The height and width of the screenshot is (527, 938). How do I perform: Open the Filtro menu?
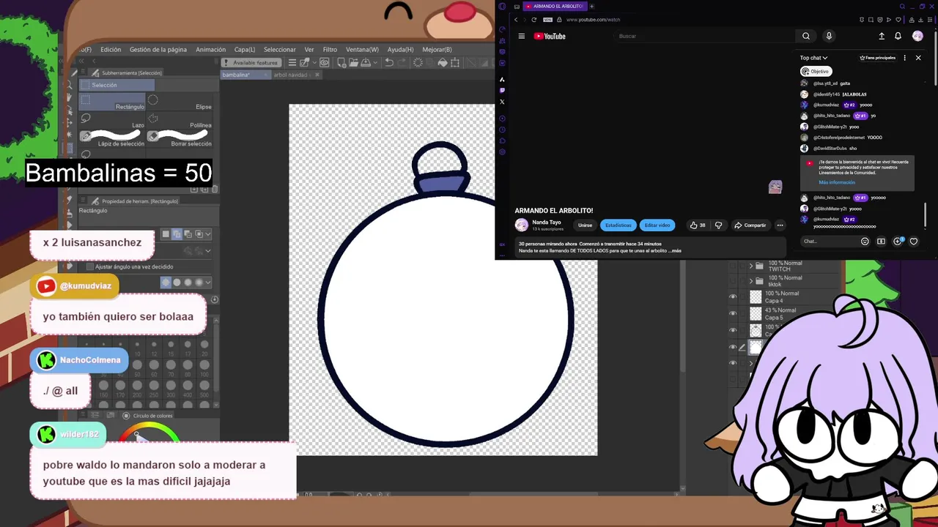[x=330, y=50]
